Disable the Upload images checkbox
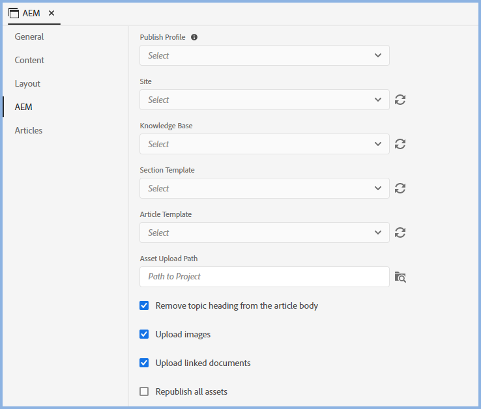 tap(145, 334)
